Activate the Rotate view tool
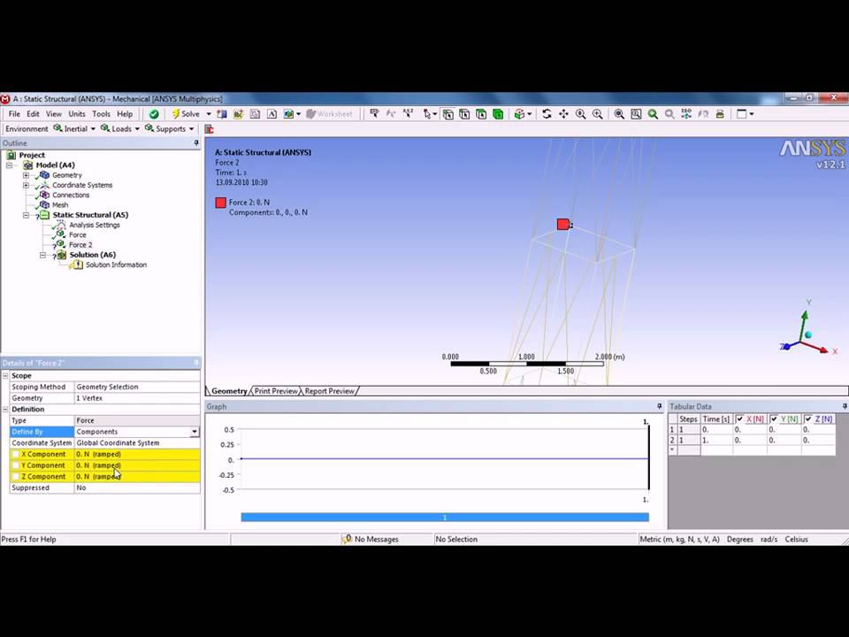Viewport: 849px width, 637px height. point(547,114)
